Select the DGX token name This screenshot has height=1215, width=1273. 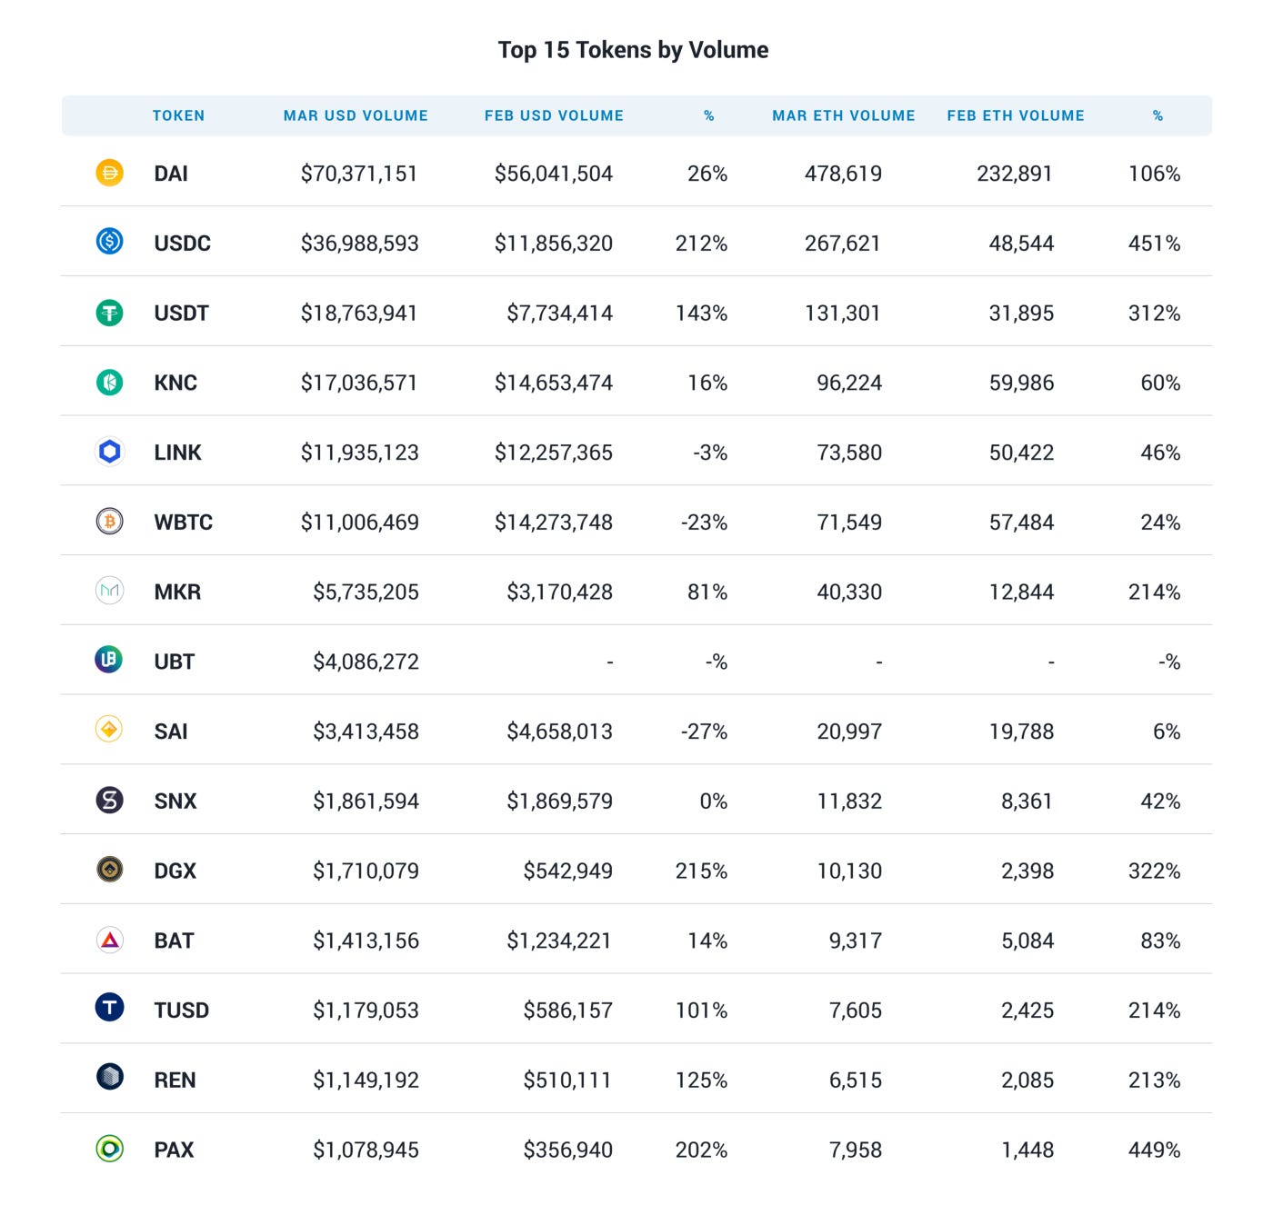click(175, 871)
